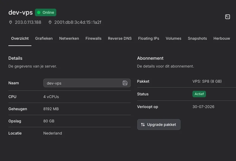Click the 4 vCPUs value
Image resolution: width=236 pixels, height=161 pixels.
point(51,97)
